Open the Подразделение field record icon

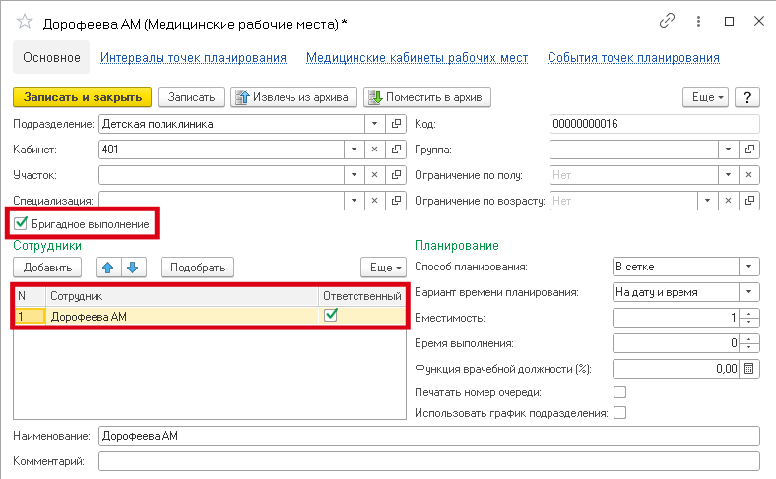[x=396, y=124]
